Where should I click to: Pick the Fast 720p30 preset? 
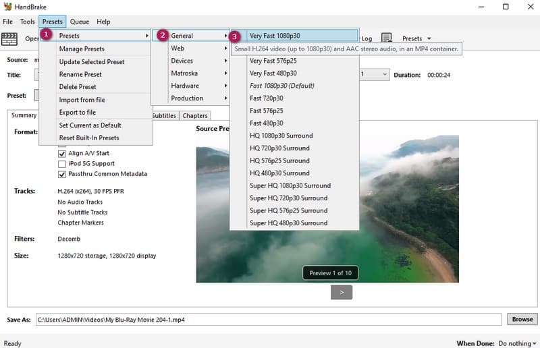[294, 98]
